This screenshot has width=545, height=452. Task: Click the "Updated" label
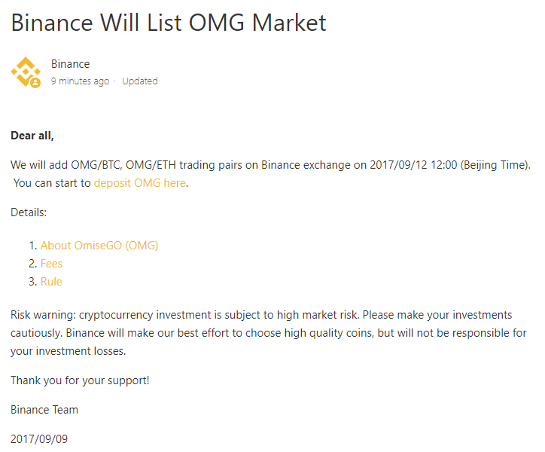pos(140,81)
